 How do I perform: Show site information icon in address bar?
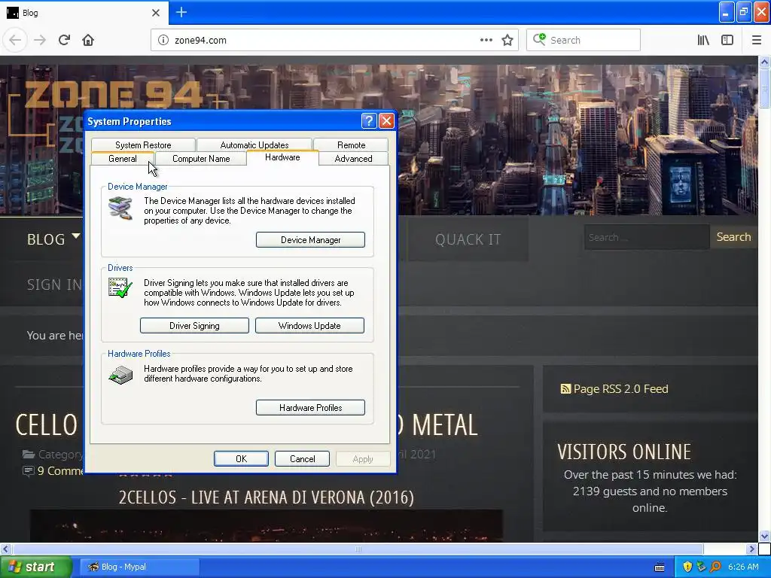click(x=163, y=41)
